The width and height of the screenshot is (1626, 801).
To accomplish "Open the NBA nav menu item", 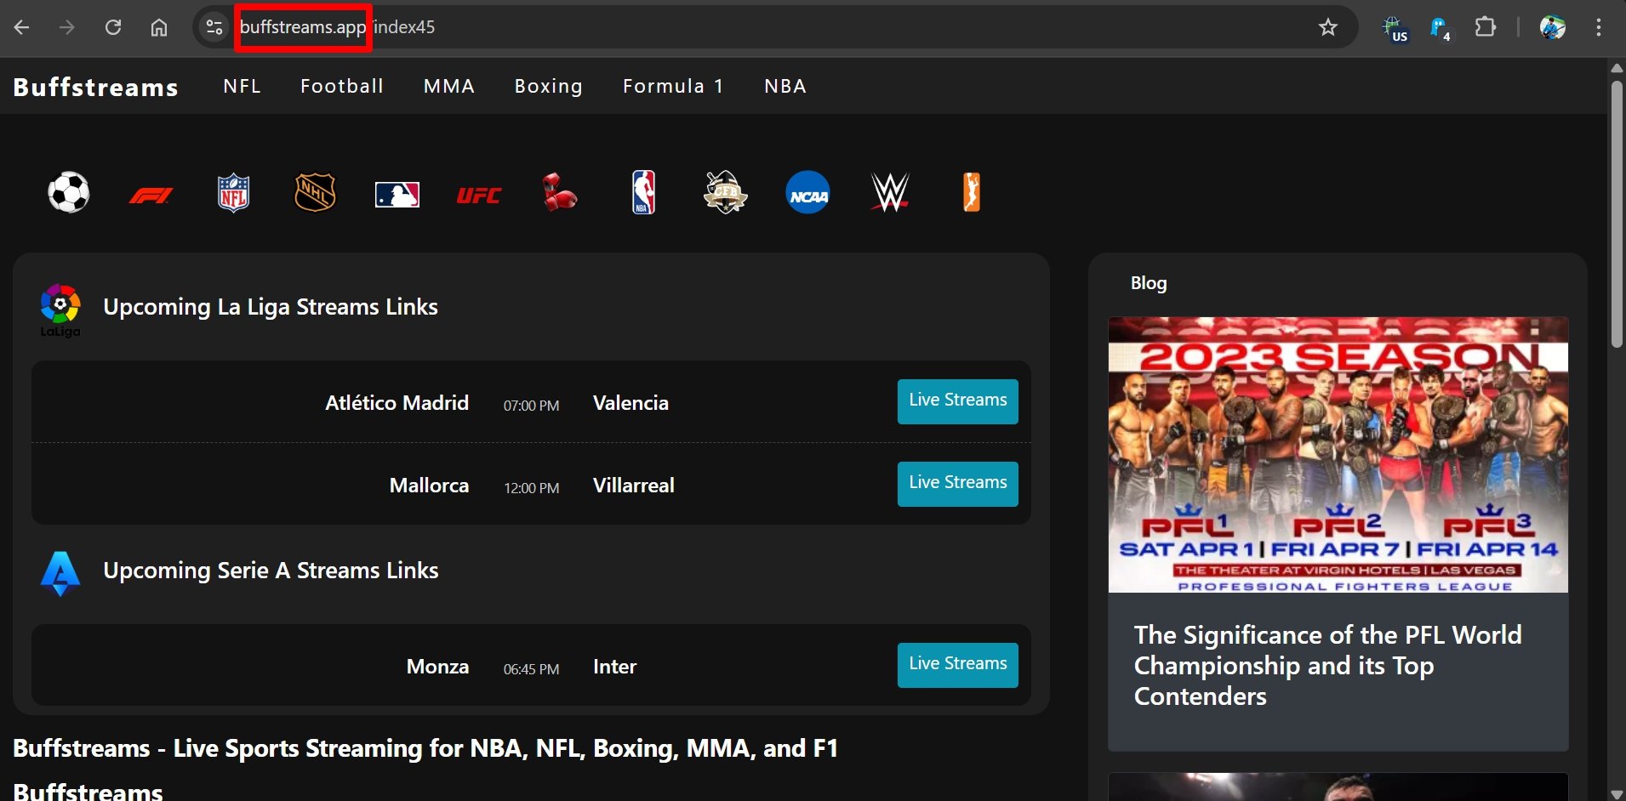I will pos(785,86).
